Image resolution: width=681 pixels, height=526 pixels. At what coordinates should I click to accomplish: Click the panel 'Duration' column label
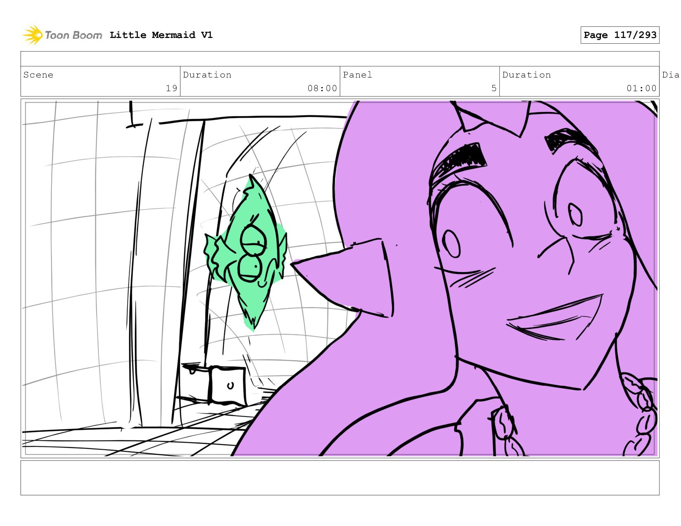tap(527, 75)
